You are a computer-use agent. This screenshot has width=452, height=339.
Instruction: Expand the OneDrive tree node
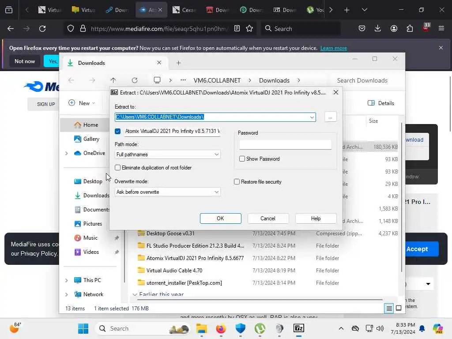pos(66,153)
